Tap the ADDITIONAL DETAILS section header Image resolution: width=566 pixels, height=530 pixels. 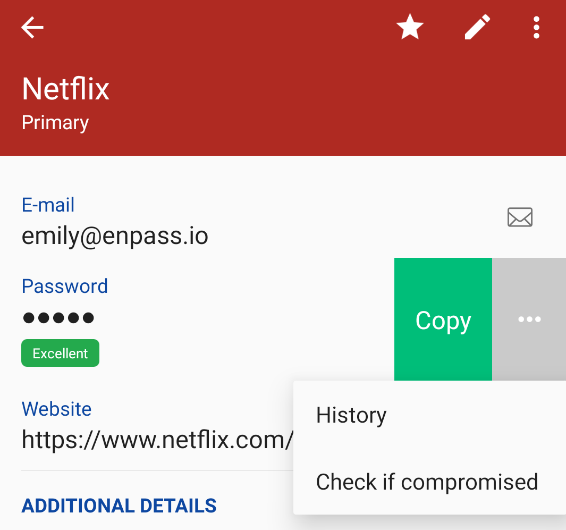119,506
